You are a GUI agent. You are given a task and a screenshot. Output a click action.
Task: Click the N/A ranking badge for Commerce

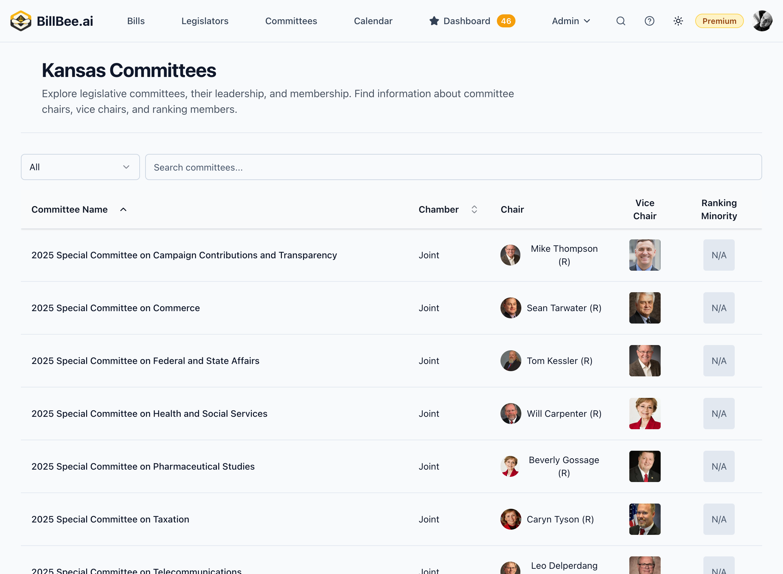tap(719, 308)
